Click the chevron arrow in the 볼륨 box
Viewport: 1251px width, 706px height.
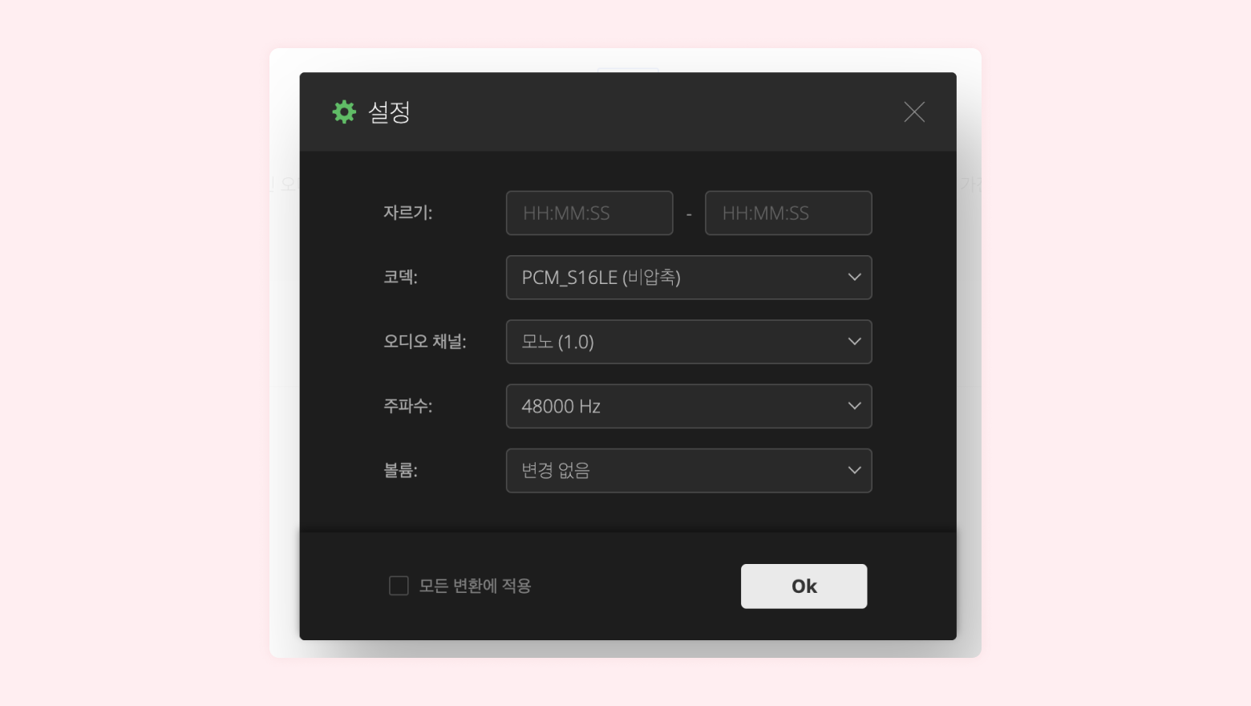click(x=854, y=470)
